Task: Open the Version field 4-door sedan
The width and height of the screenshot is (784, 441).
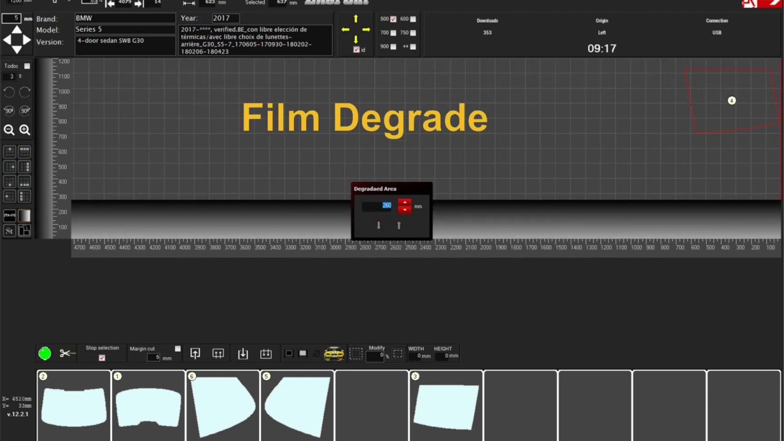Action: click(x=125, y=45)
